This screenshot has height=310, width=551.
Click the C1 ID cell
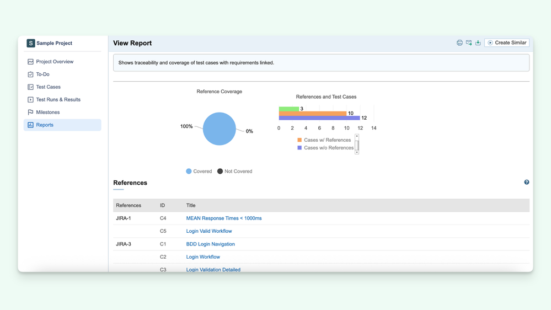pyautogui.click(x=163, y=244)
